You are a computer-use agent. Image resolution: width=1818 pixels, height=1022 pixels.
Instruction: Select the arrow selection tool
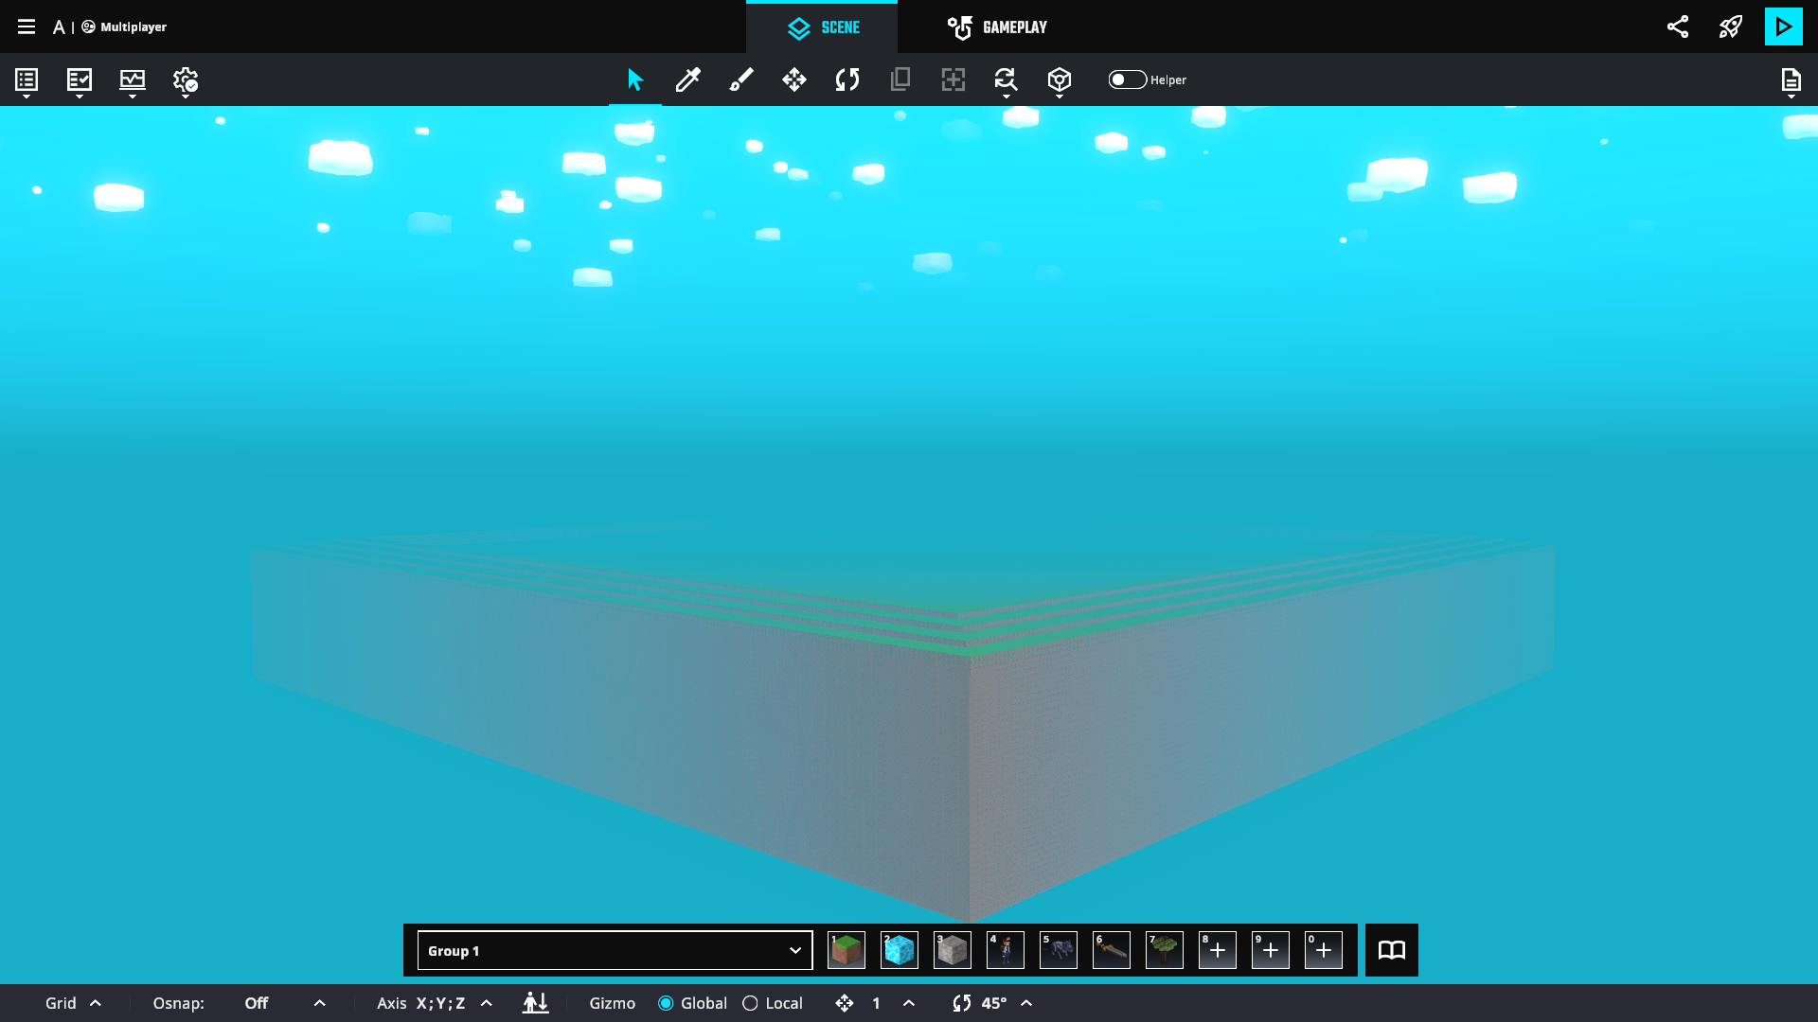pyautogui.click(x=635, y=79)
